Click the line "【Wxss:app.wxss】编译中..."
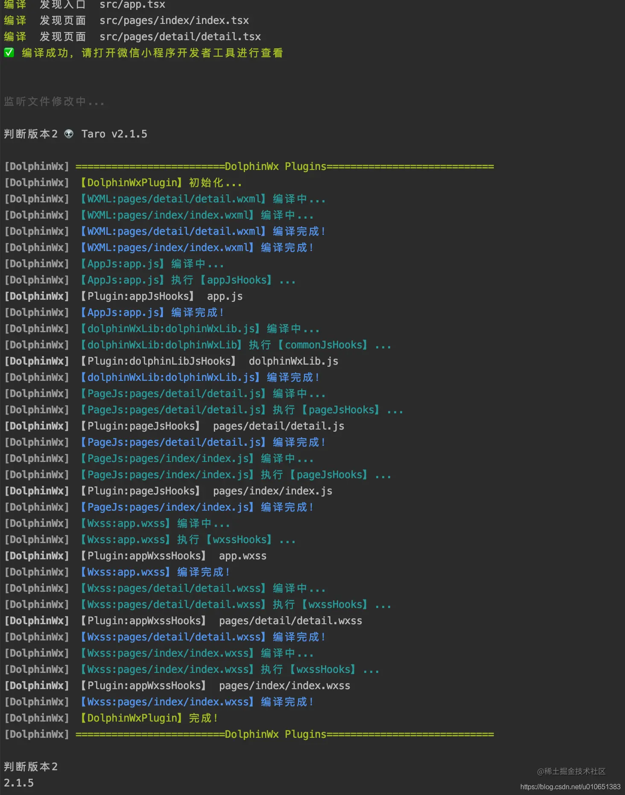 (155, 523)
